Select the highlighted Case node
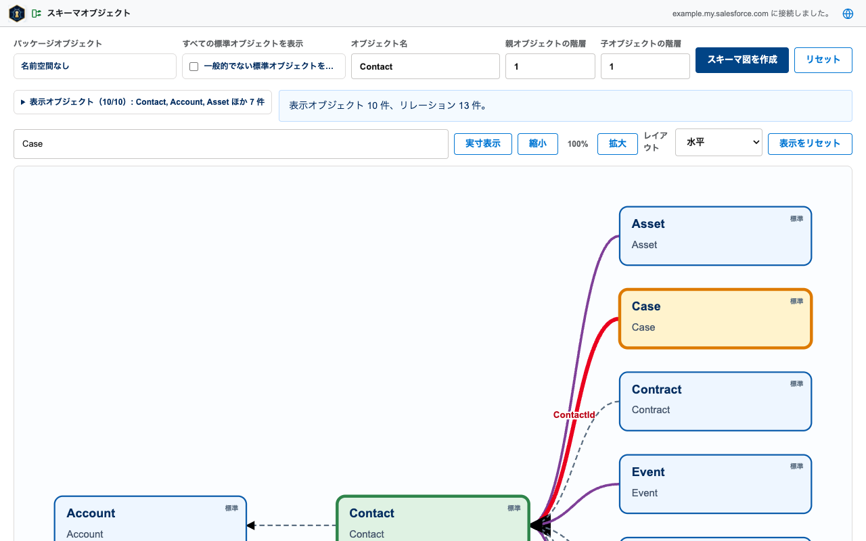Image resolution: width=866 pixels, height=541 pixels. [x=715, y=319]
